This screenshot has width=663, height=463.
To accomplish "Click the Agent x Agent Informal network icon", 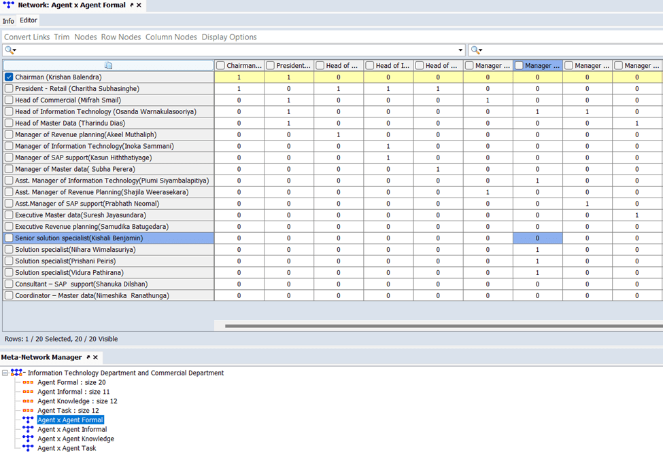I will tap(28, 430).
